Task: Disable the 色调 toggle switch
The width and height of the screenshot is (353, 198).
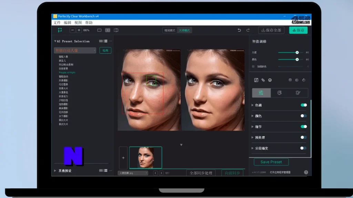Action: pyautogui.click(x=304, y=105)
